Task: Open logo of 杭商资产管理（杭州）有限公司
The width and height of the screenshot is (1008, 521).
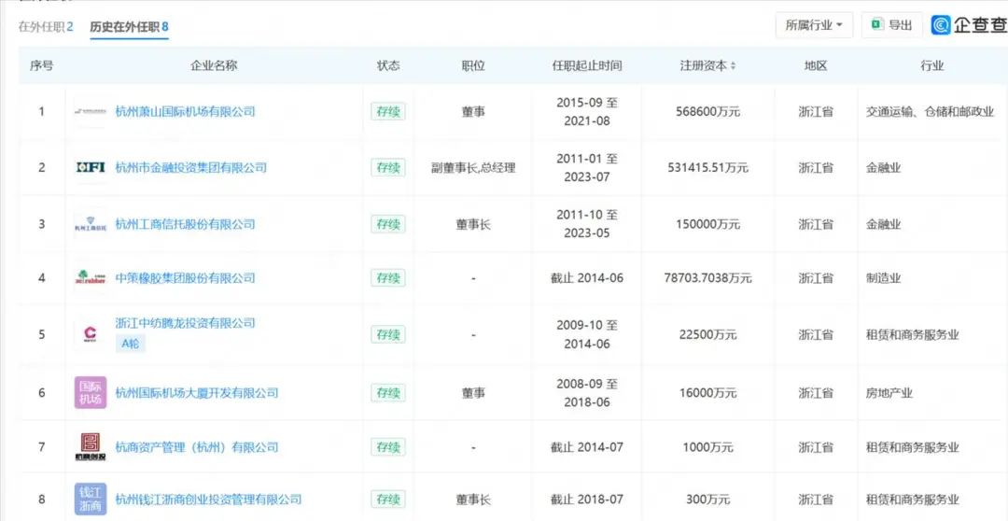Action: coord(90,447)
